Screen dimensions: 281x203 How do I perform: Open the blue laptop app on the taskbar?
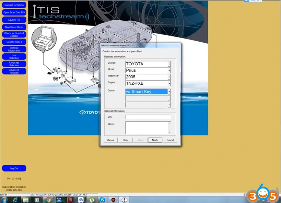tap(59, 200)
